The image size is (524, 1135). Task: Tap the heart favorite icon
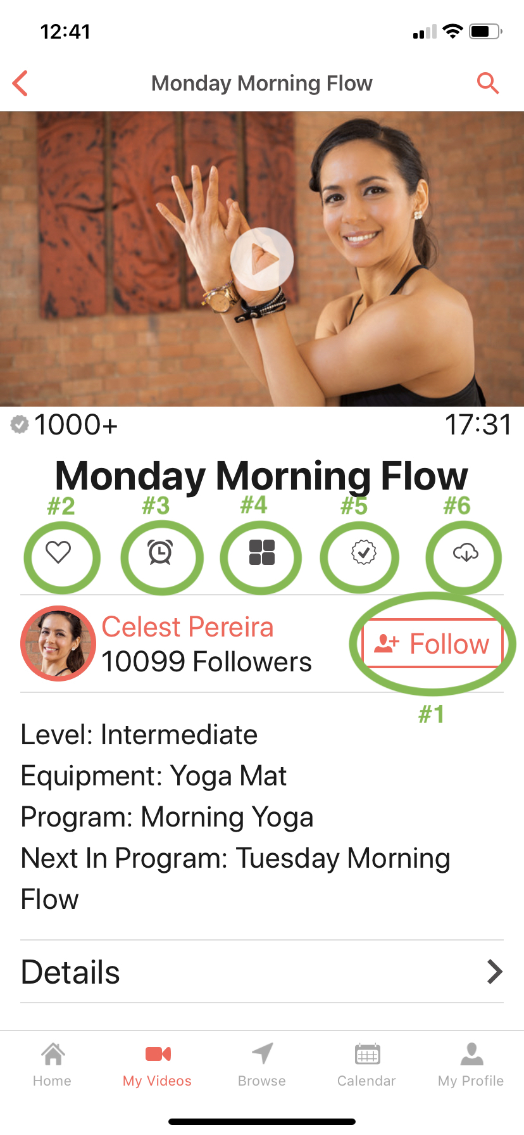coord(58,552)
